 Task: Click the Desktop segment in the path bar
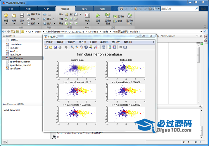click(93, 32)
